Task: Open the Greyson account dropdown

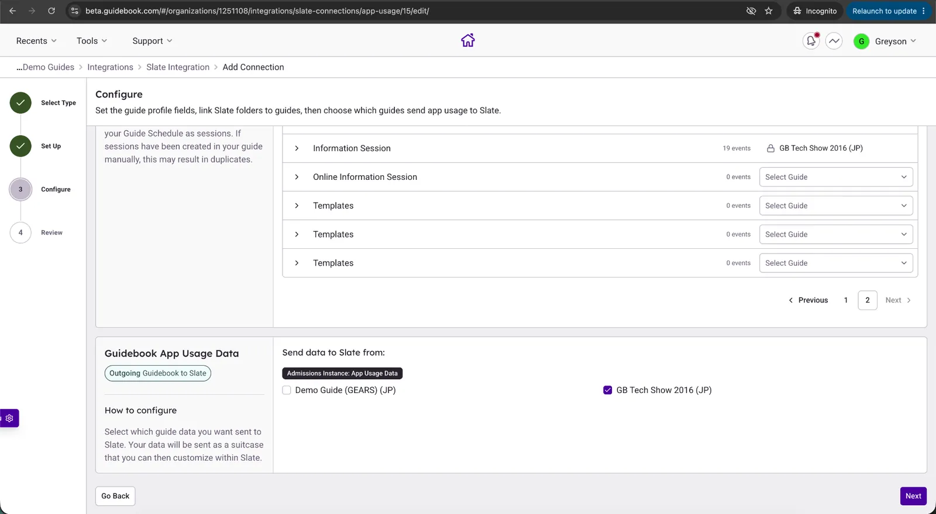Action: [x=895, y=41]
